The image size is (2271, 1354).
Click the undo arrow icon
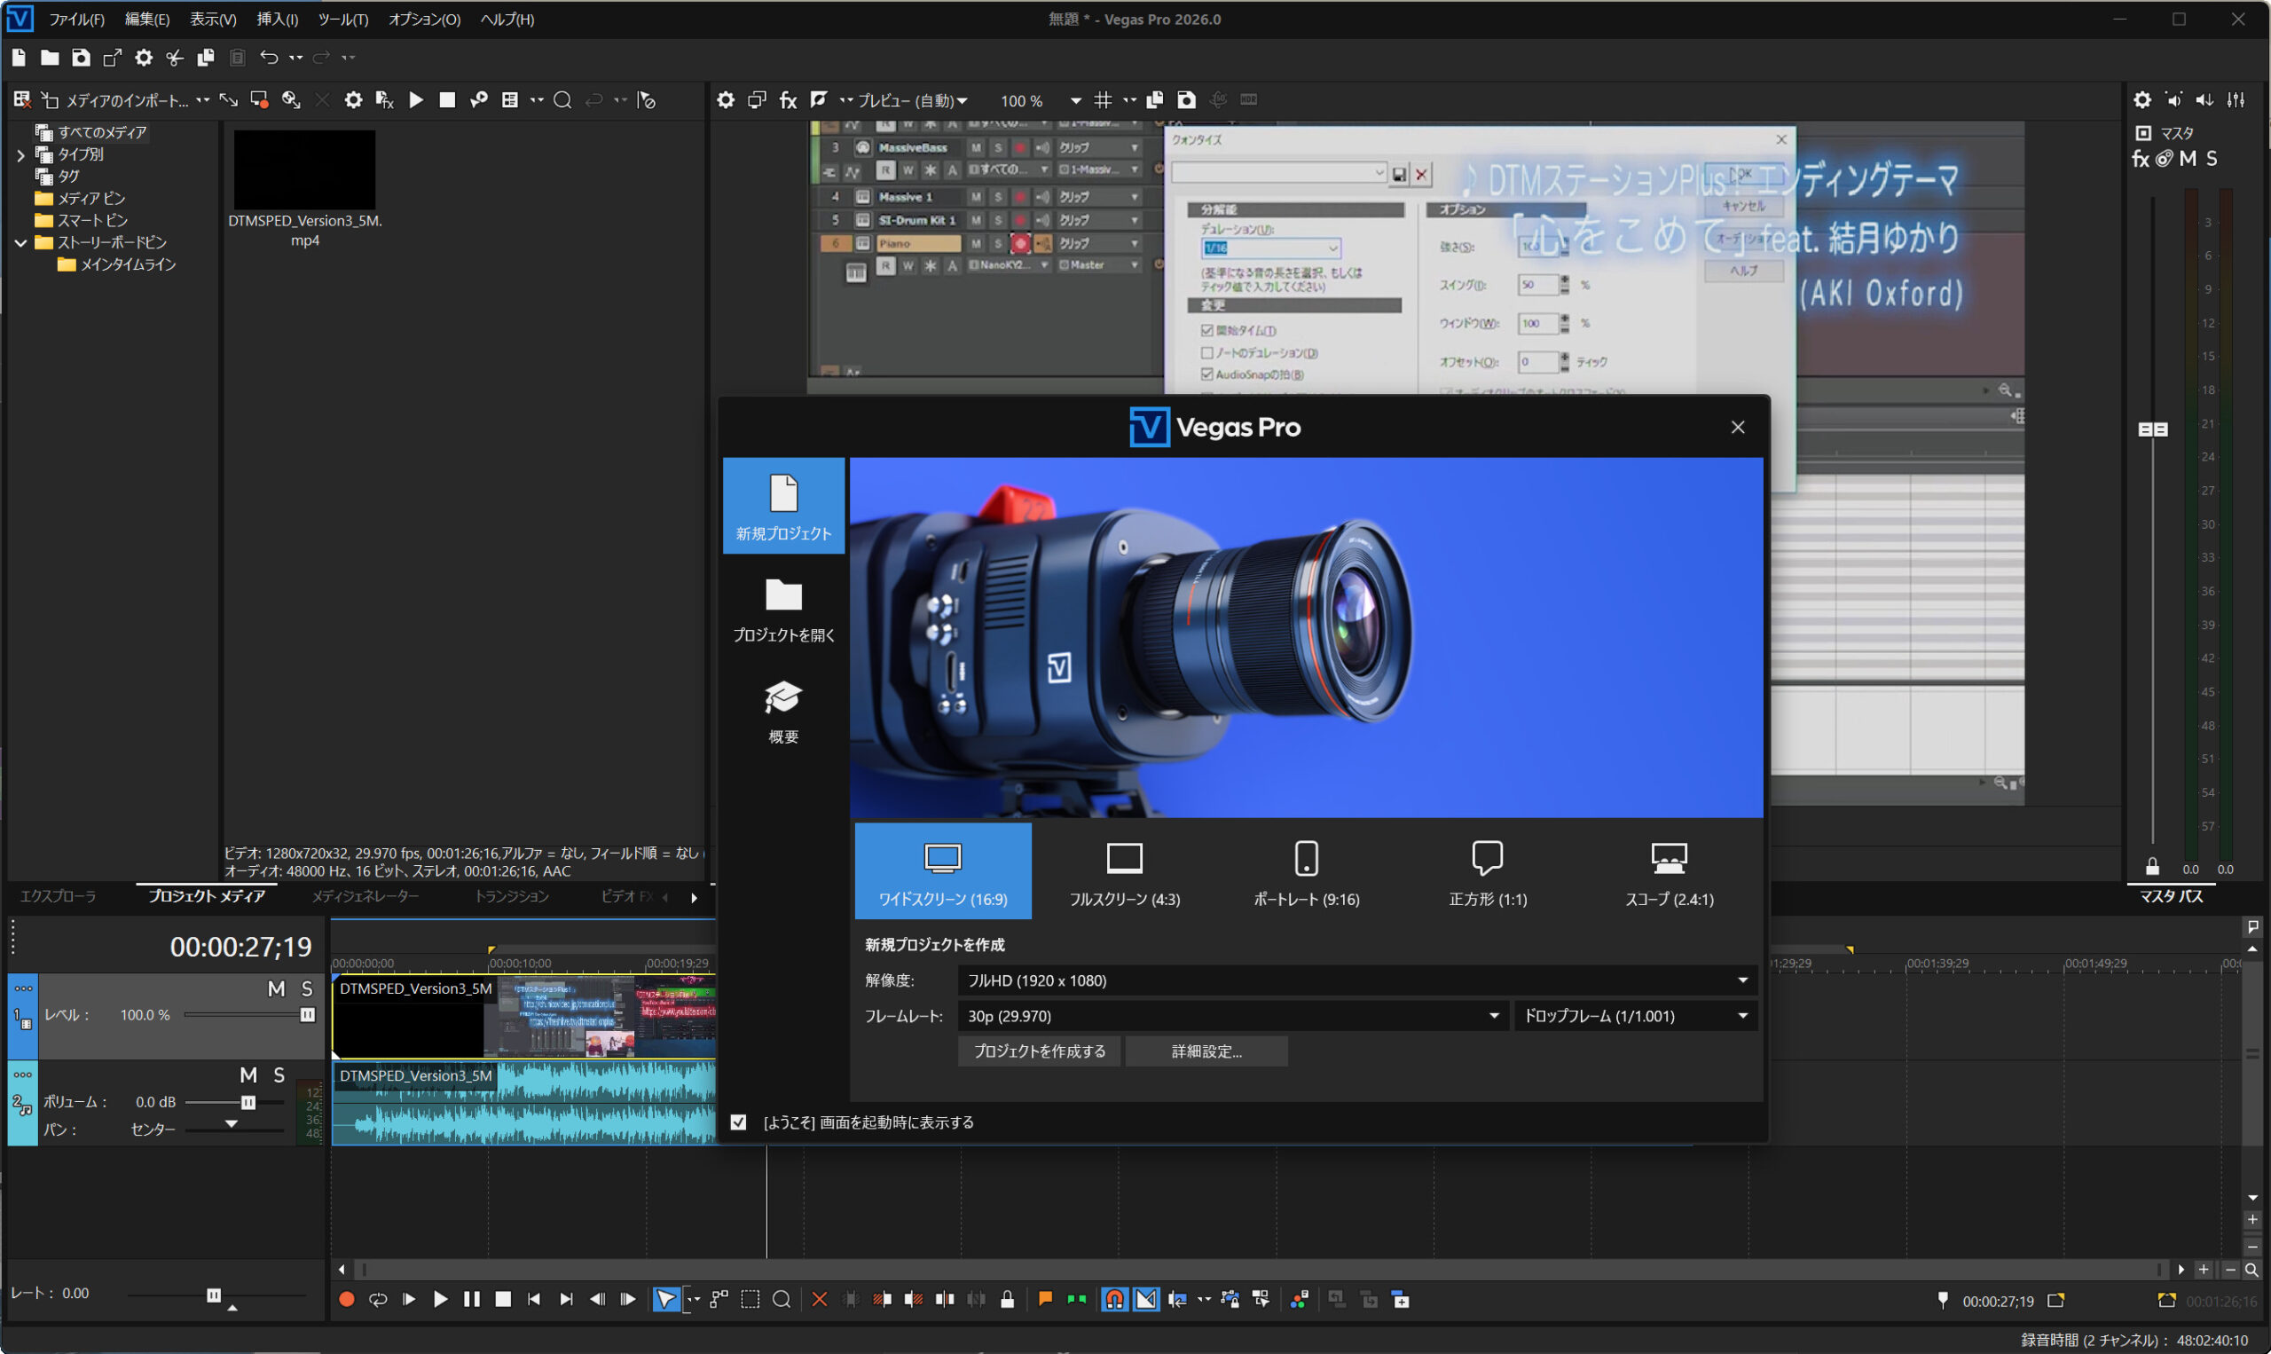[268, 58]
